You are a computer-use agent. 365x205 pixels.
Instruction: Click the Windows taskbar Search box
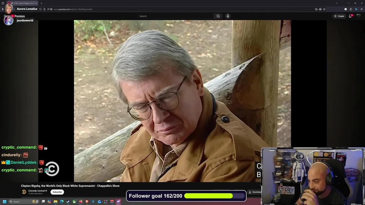[24, 202]
